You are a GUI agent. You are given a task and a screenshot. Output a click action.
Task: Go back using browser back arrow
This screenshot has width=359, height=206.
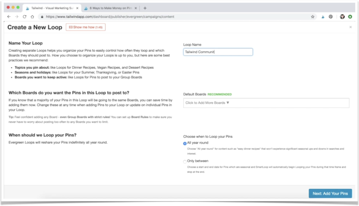tap(9, 17)
